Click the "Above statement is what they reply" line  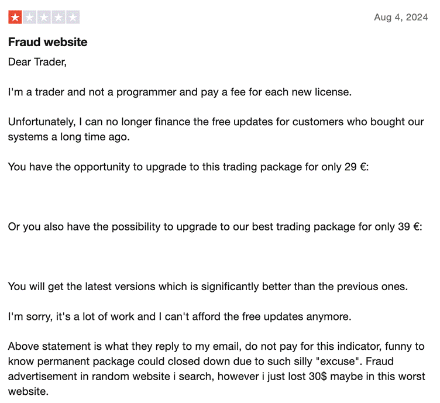(215, 346)
